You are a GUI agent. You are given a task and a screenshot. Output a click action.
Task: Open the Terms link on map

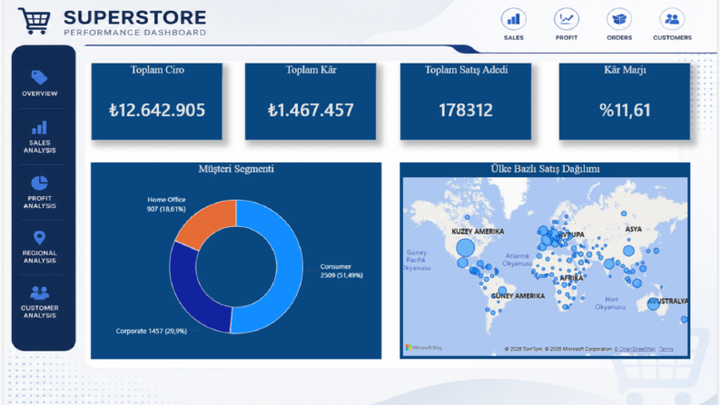tap(666, 349)
